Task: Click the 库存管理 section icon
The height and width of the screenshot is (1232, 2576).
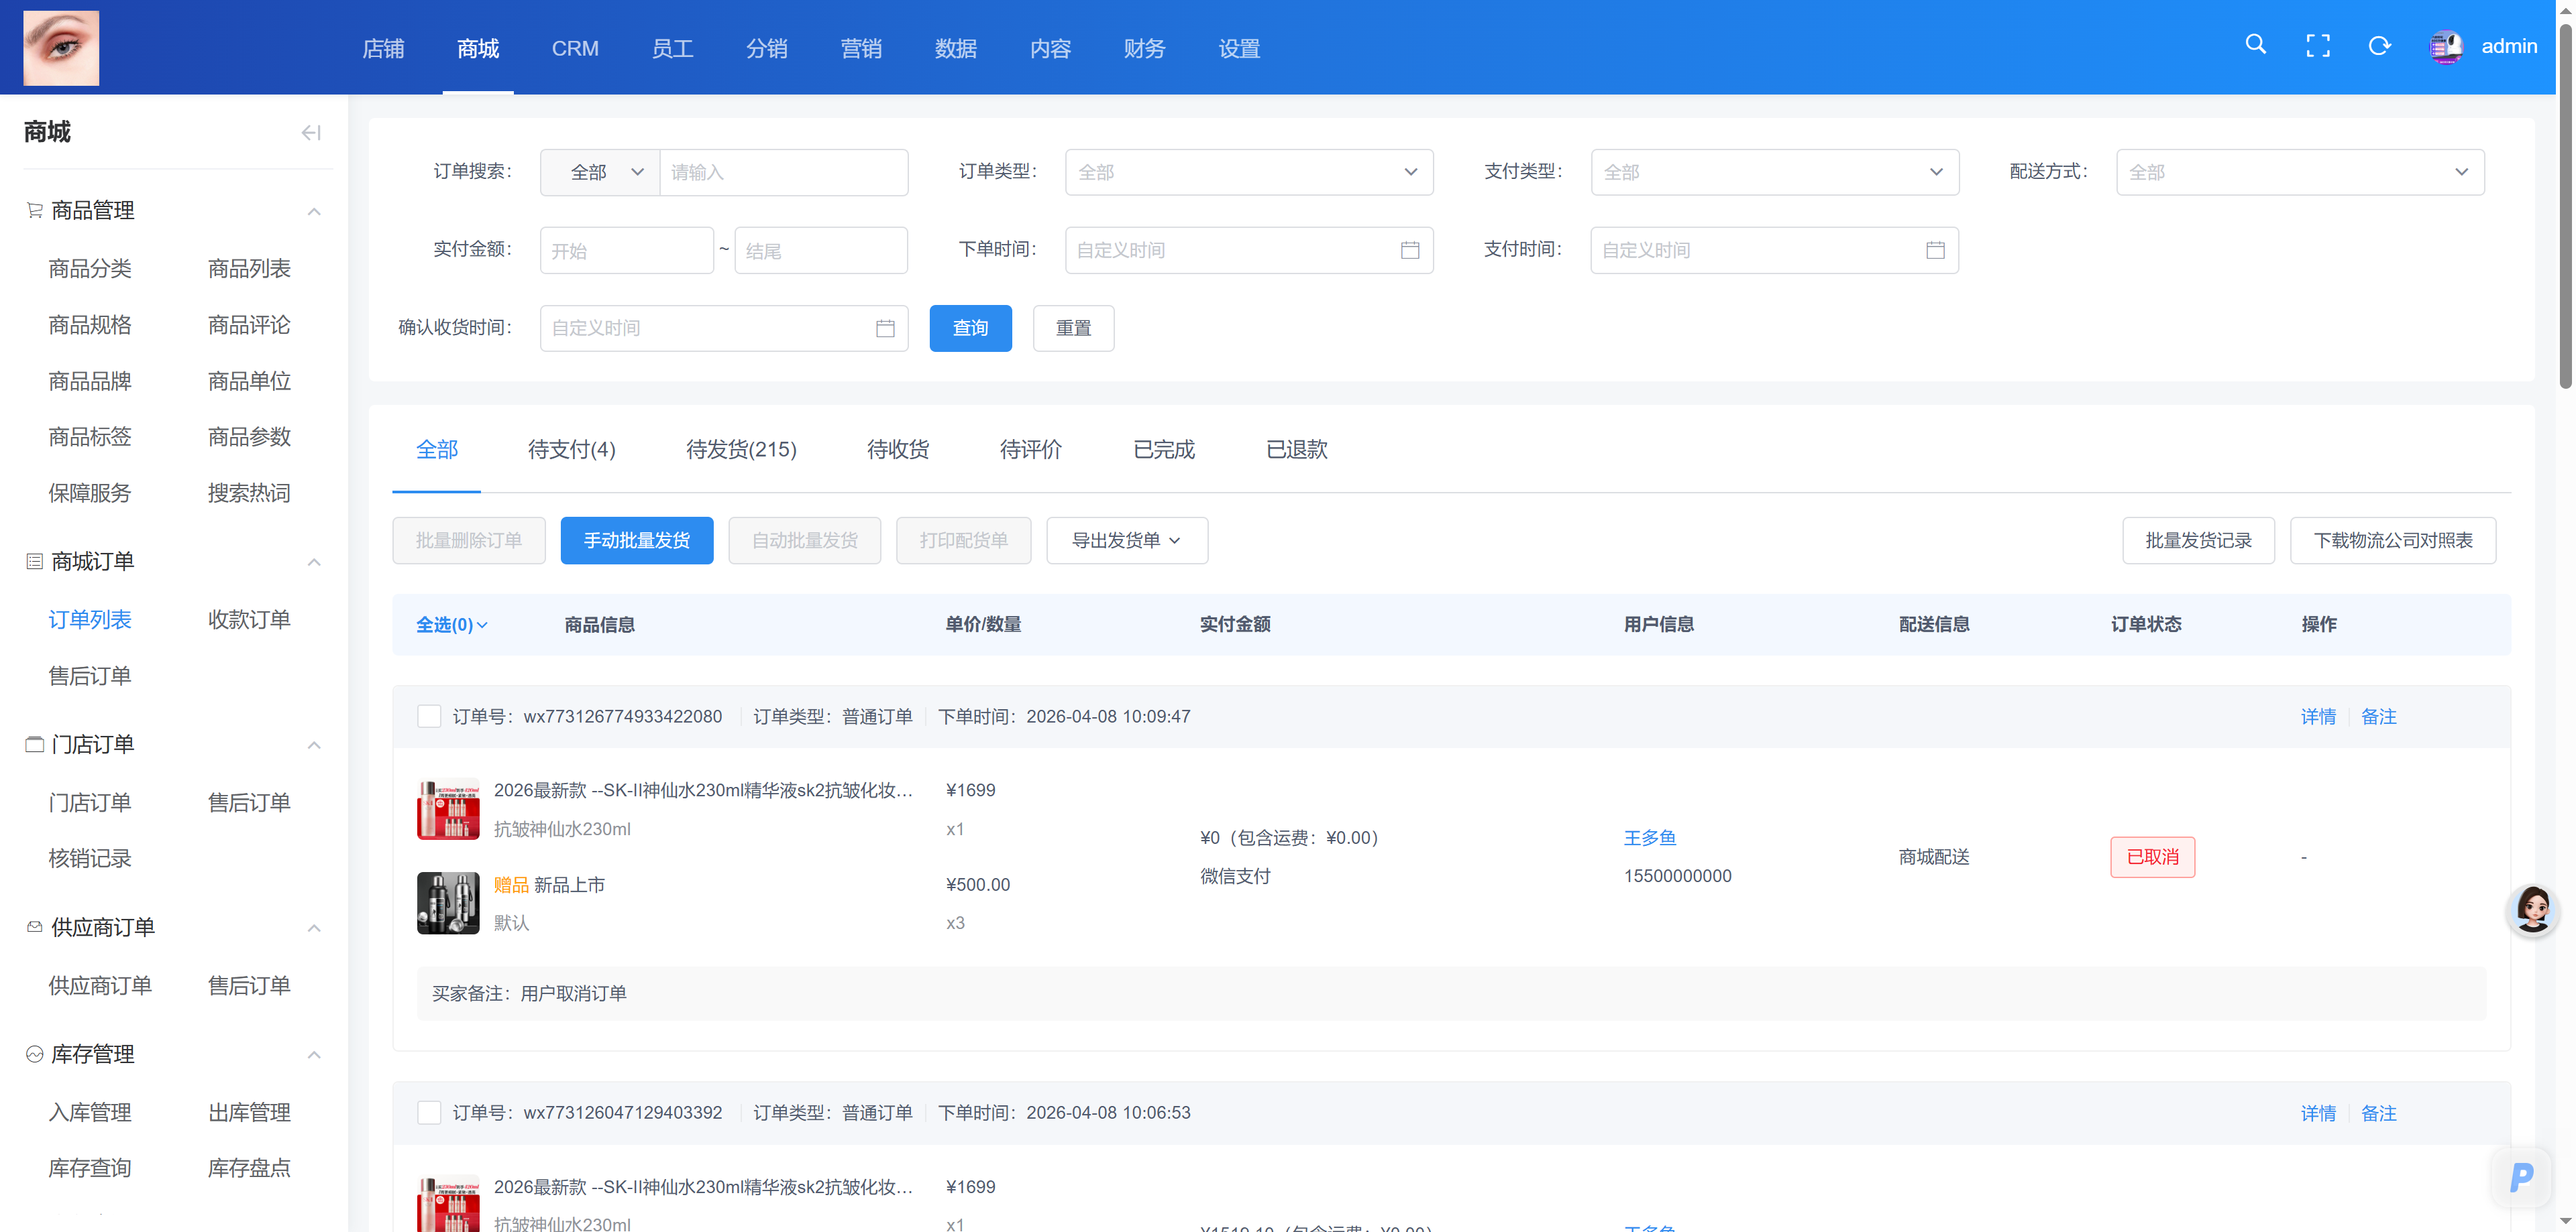Action: 34,1054
